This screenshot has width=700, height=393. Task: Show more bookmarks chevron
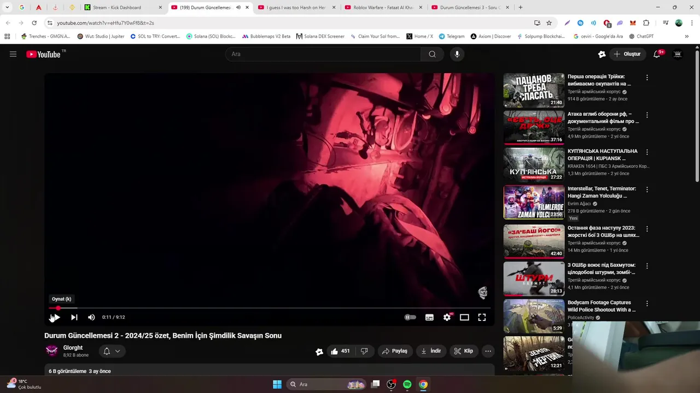click(x=686, y=37)
